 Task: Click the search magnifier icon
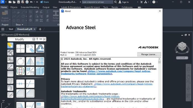coord(115,2)
